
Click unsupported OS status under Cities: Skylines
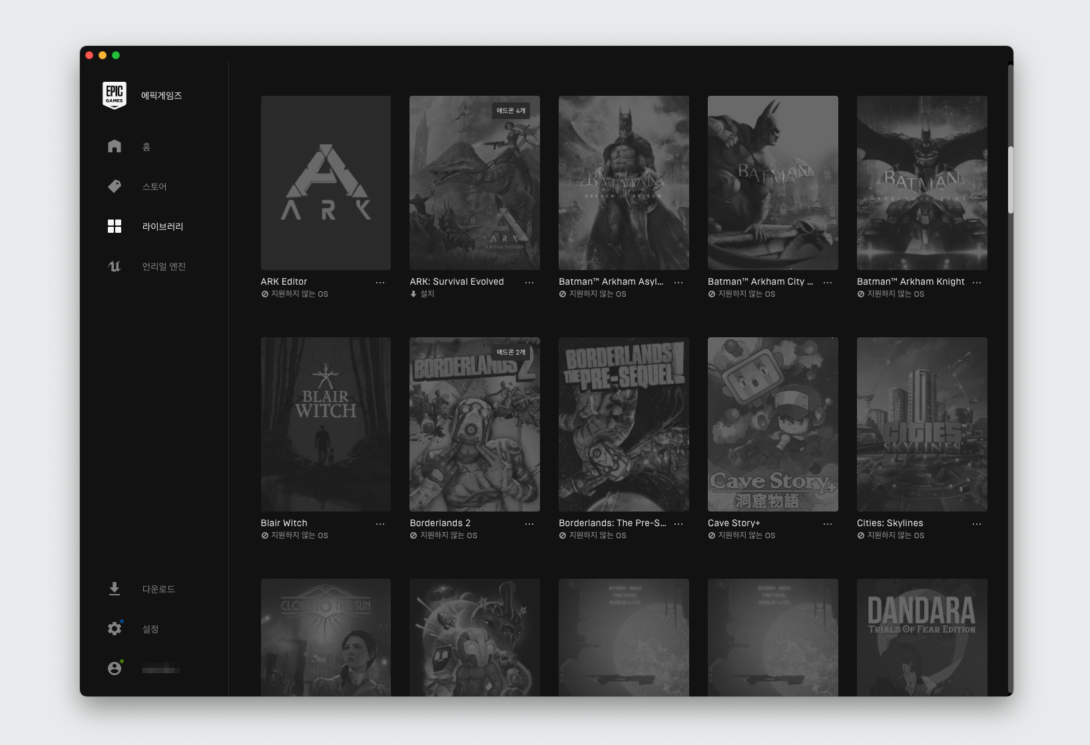point(896,535)
